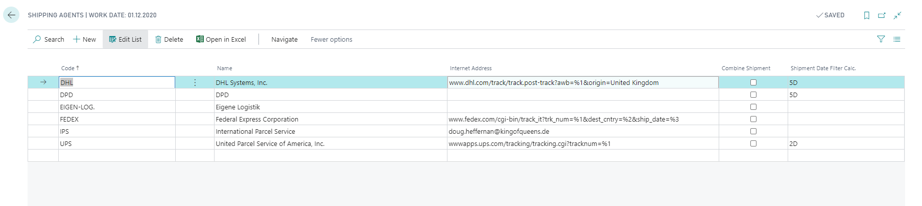Go back with the left arrow button
Viewport: 922px width, 206px height.
point(11,15)
